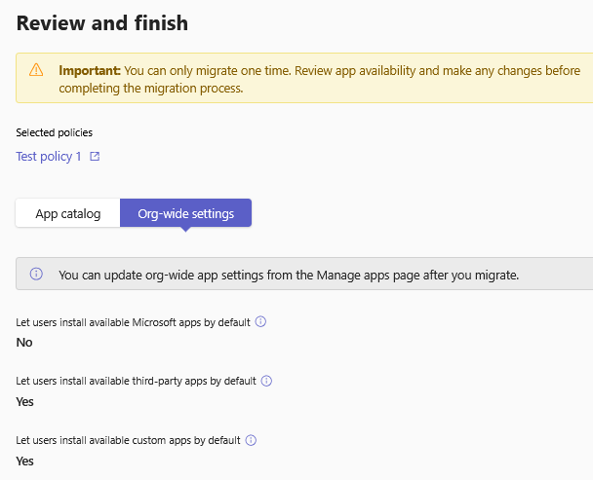Click the warning triangle icon in yellow banner
Viewport: 593px width, 480px height.
tap(36, 70)
